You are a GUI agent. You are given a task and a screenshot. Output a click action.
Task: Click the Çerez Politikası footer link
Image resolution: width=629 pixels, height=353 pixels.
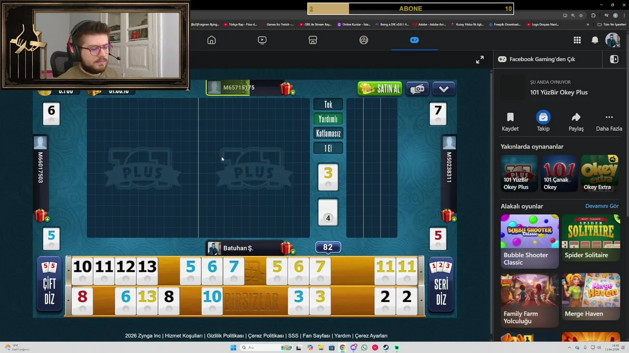(266, 336)
